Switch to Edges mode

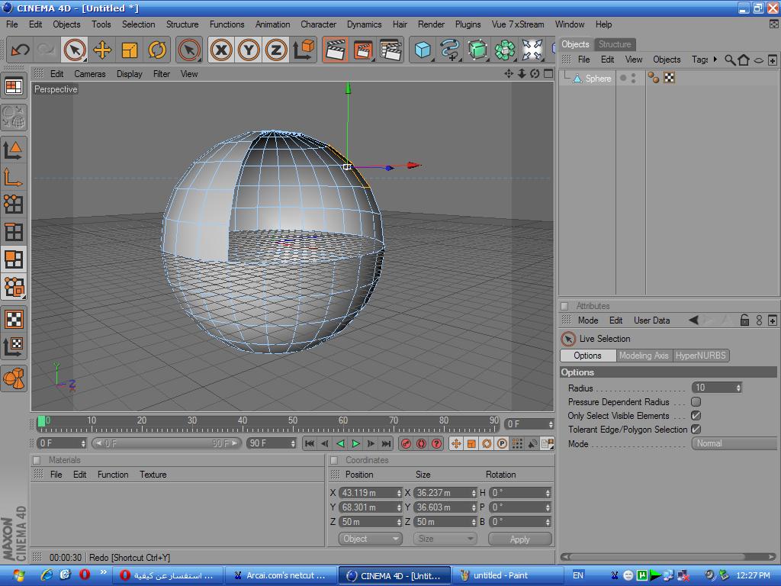pyautogui.click(x=14, y=232)
